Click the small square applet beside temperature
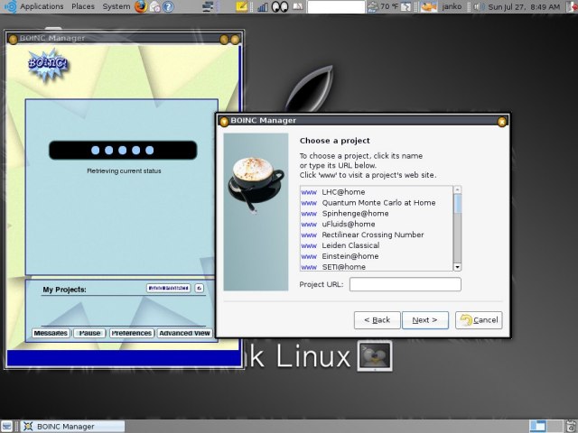The image size is (578, 433). 406,6
